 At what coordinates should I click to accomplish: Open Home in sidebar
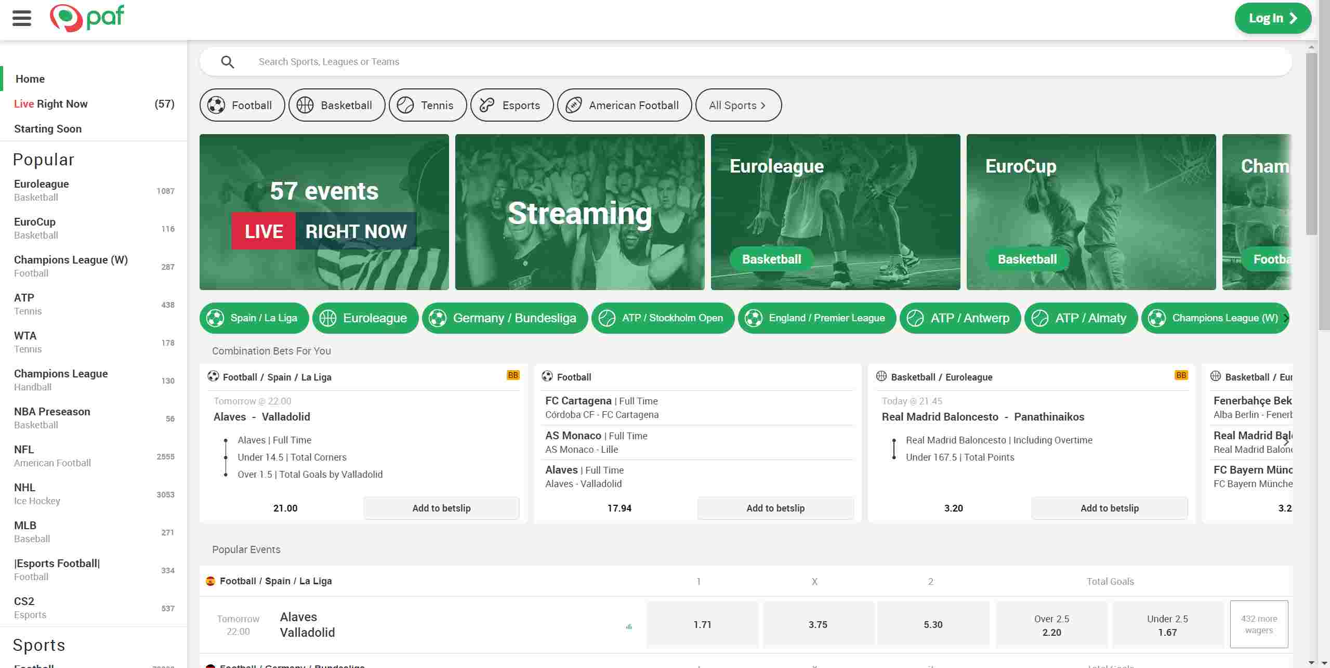click(x=94, y=79)
